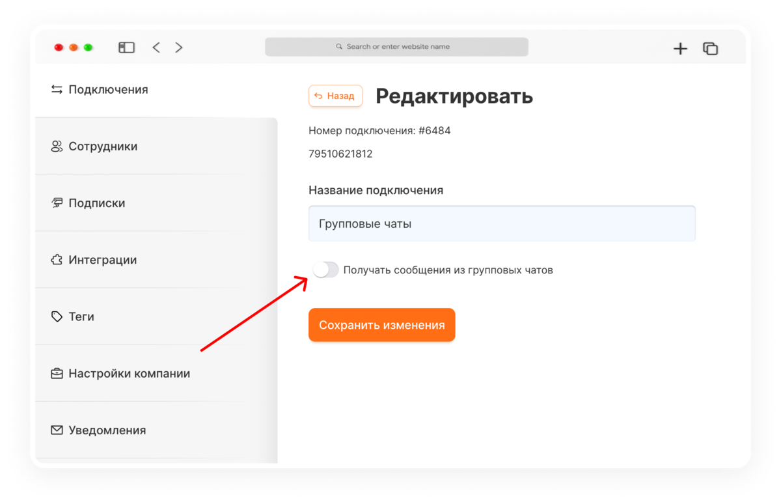Viewport: 781px width, 504px height.
Task: Click the Уведомления envelope icon
Action: click(57, 430)
